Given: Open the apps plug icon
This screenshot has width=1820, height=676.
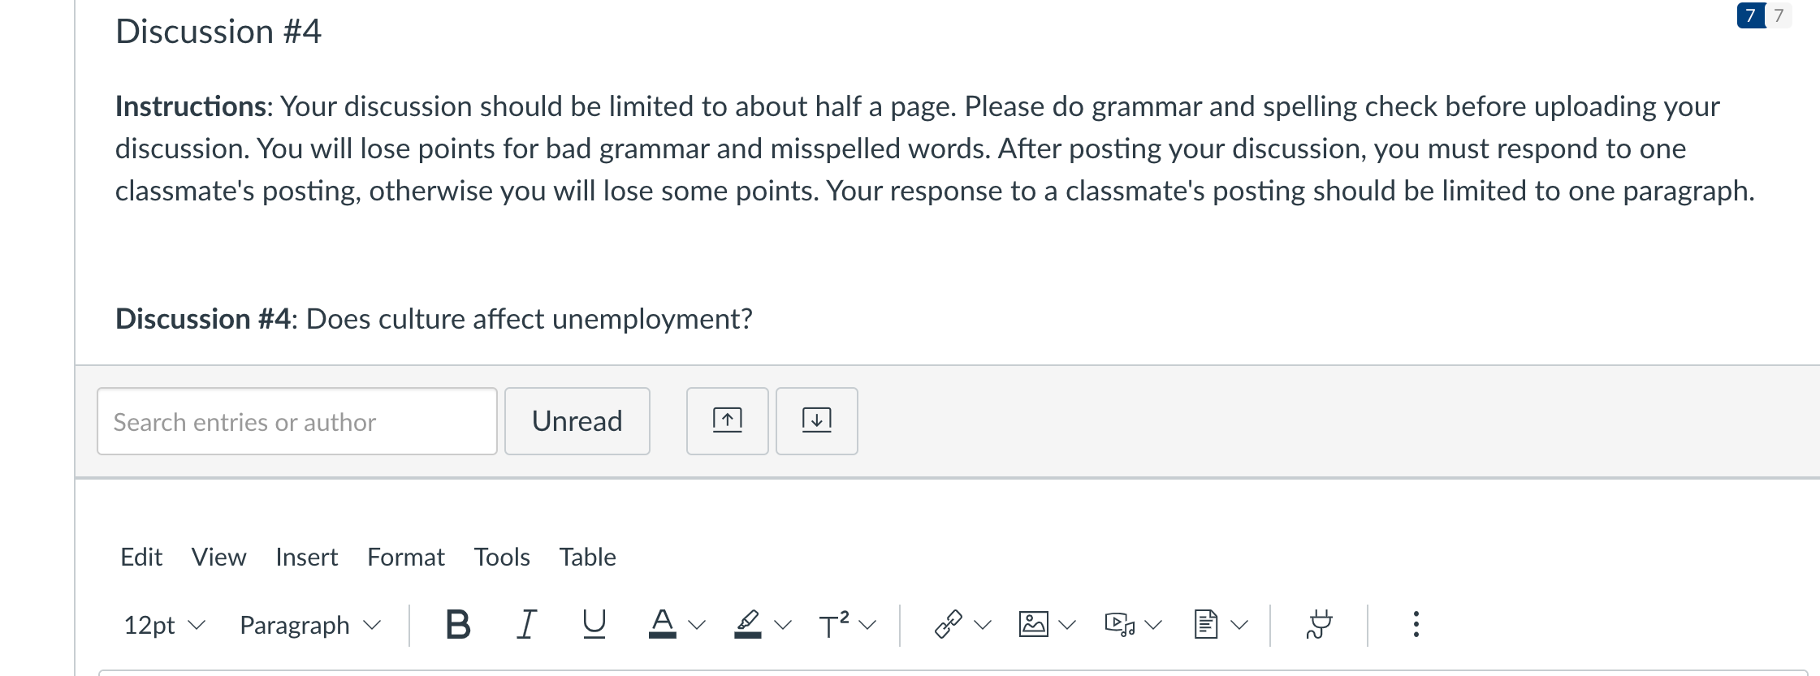Looking at the screenshot, I should point(1320,625).
